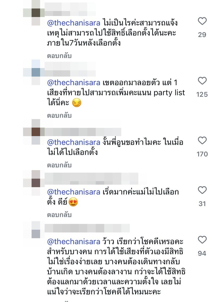Open @thechanisara mention in the 7วัน comment

(74, 23)
